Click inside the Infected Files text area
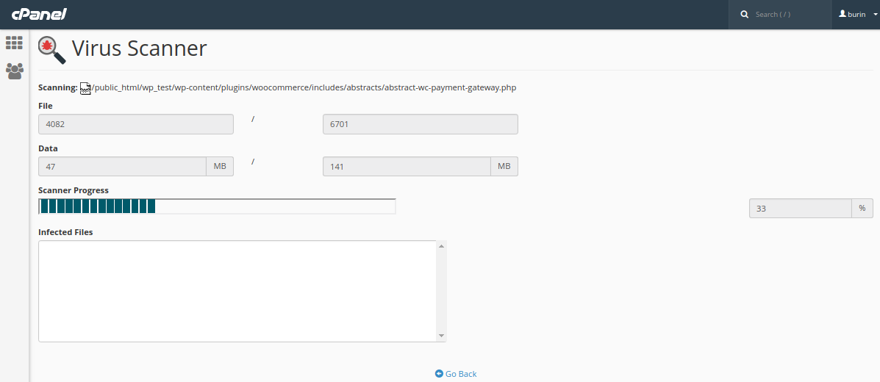The height and width of the screenshot is (382, 880). click(x=237, y=291)
